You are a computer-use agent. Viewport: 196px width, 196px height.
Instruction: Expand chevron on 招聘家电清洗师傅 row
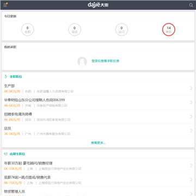pos(191,117)
